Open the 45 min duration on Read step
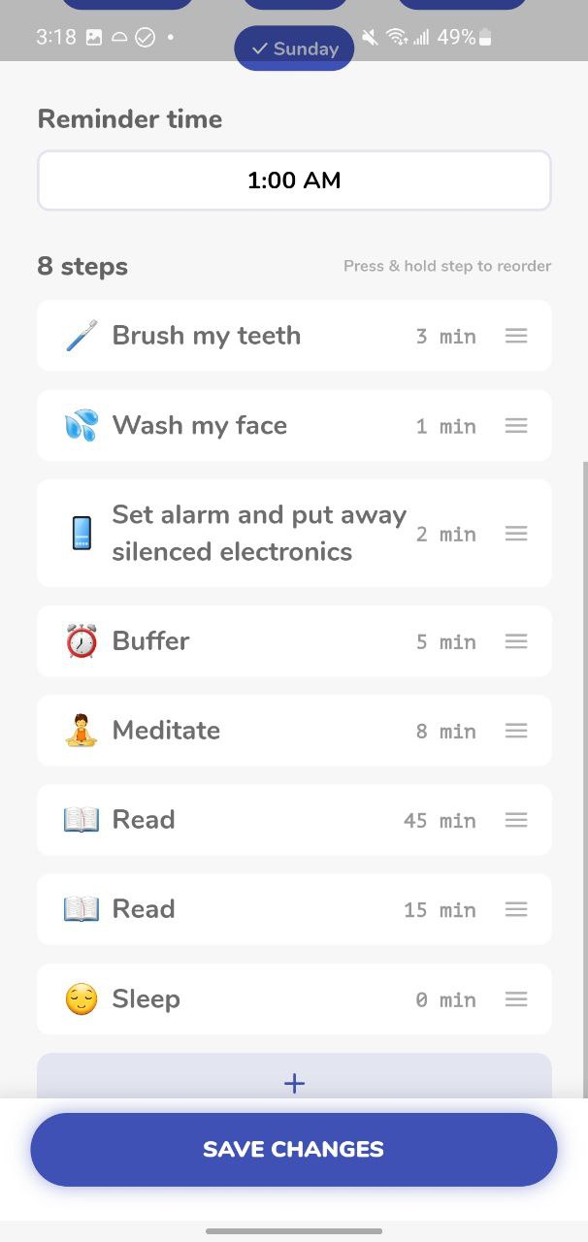Viewport: 588px width, 1242px height. click(x=440, y=821)
